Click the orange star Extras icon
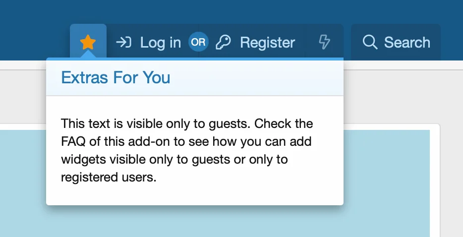Viewport: 463px width, 237px height. click(88, 42)
